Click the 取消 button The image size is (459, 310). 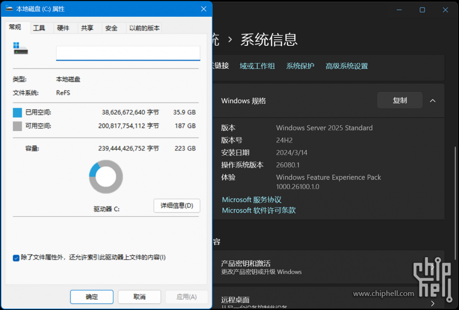pyautogui.click(x=140, y=297)
